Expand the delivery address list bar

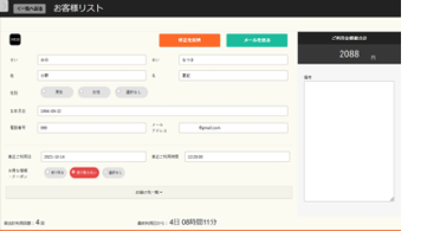[x=149, y=192]
